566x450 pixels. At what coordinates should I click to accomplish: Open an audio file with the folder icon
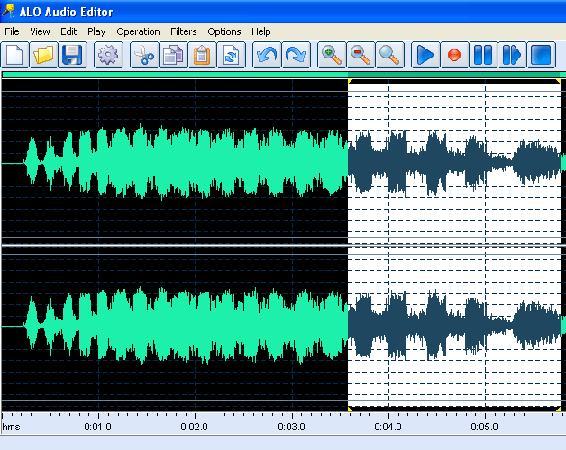click(43, 55)
